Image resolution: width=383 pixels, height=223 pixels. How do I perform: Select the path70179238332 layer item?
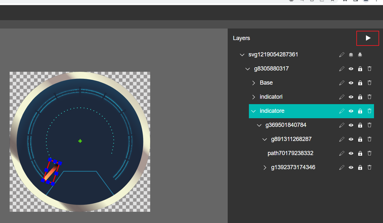tap(290, 153)
